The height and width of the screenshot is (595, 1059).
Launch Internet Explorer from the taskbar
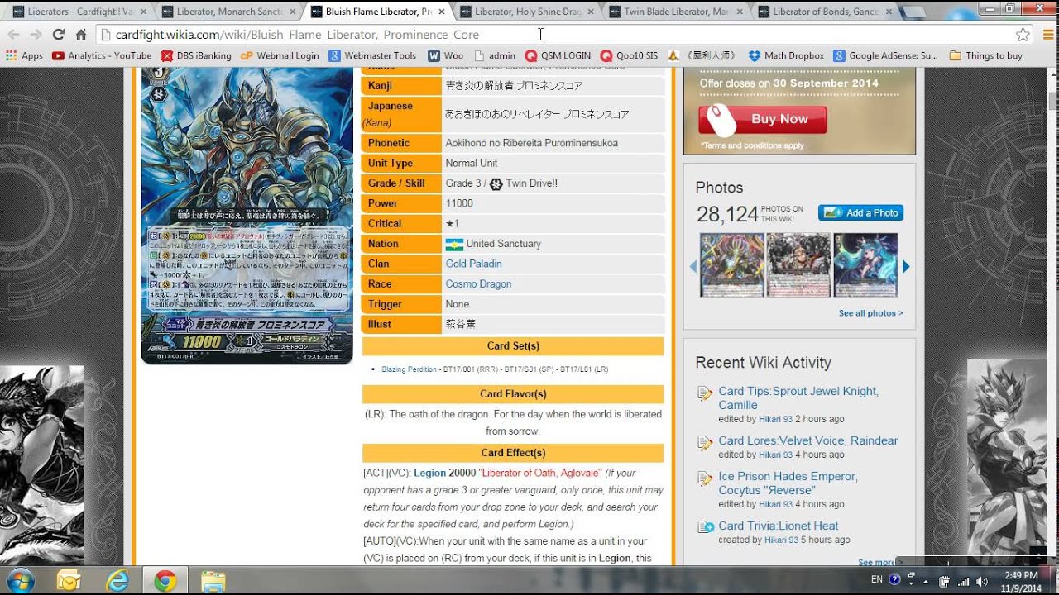(117, 580)
